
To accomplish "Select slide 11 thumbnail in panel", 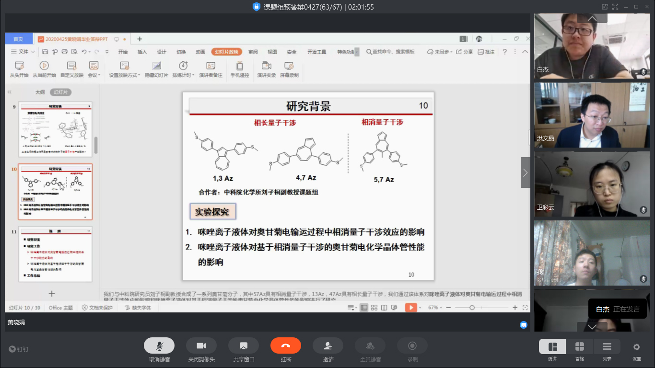I will 55,254.
